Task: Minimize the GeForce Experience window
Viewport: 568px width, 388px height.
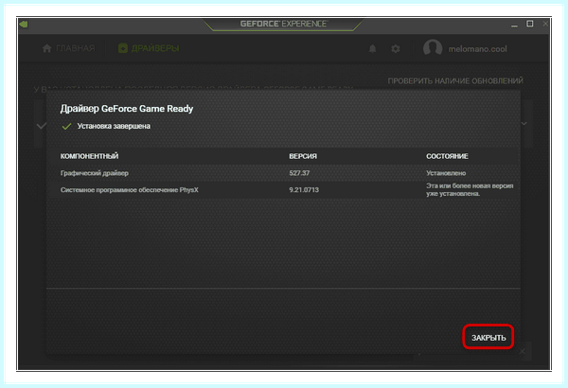Action: coord(514,25)
